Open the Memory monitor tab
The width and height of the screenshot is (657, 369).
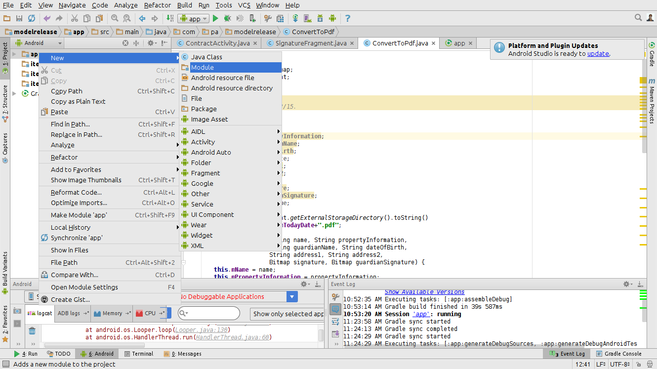(112, 313)
